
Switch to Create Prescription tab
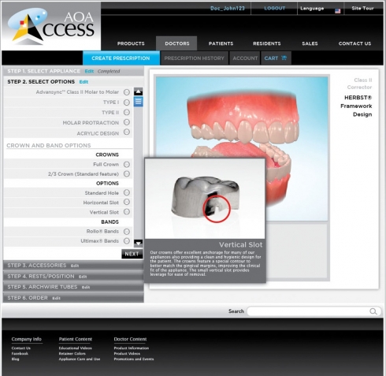121,58
